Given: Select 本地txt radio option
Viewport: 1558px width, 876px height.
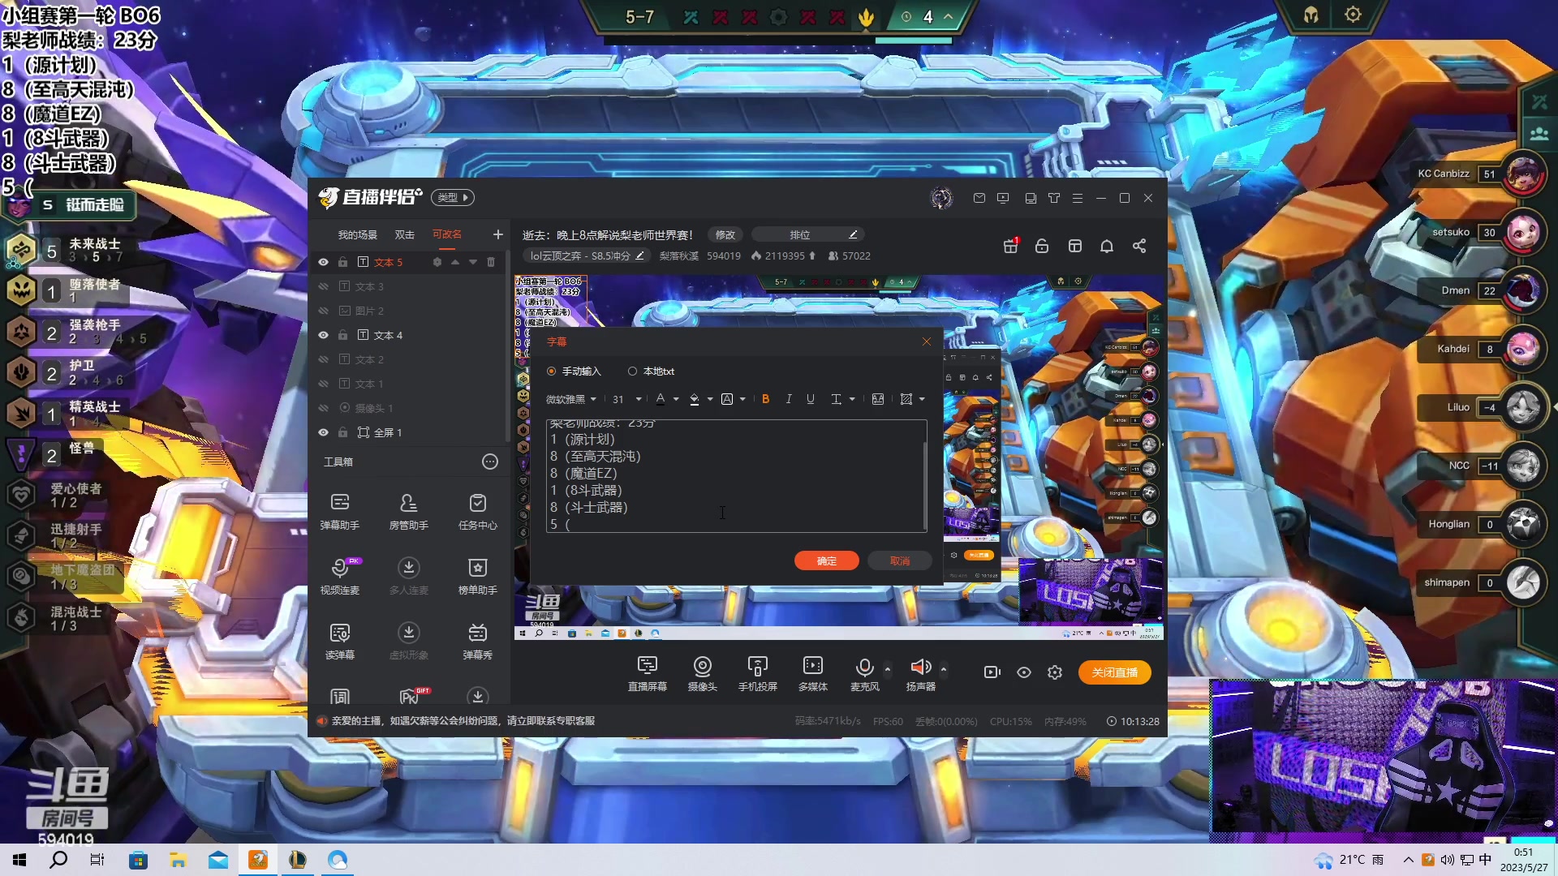Looking at the screenshot, I should point(652,371).
